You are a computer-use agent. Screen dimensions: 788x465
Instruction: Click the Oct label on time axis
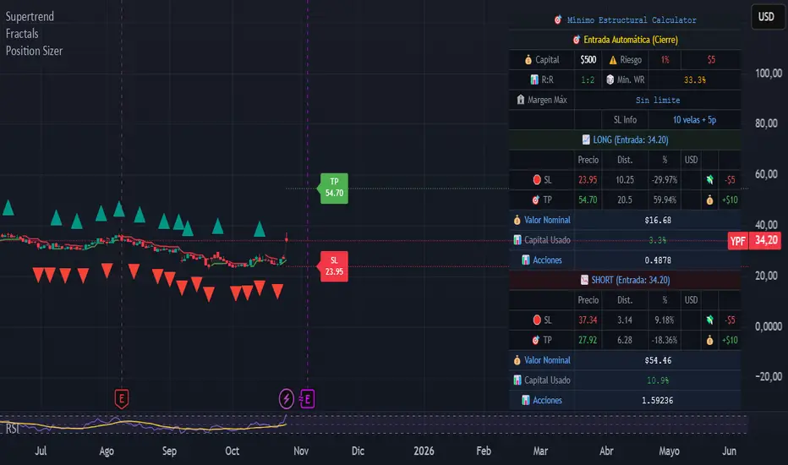click(233, 451)
